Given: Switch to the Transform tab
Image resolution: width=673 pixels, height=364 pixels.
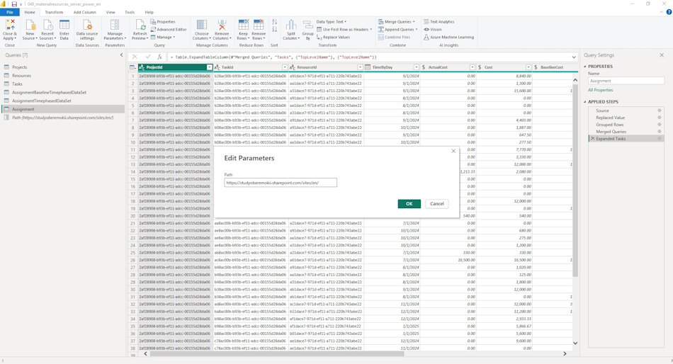Looking at the screenshot, I should (x=54, y=12).
